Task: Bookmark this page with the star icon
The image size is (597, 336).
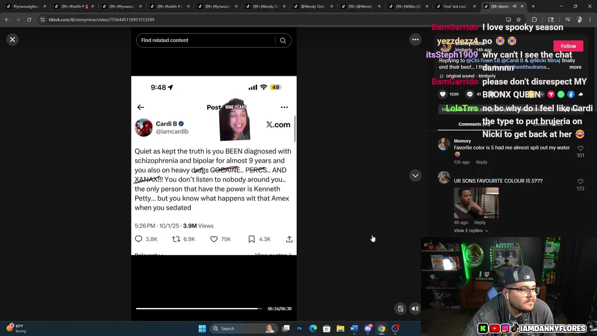Action: tap(518, 20)
